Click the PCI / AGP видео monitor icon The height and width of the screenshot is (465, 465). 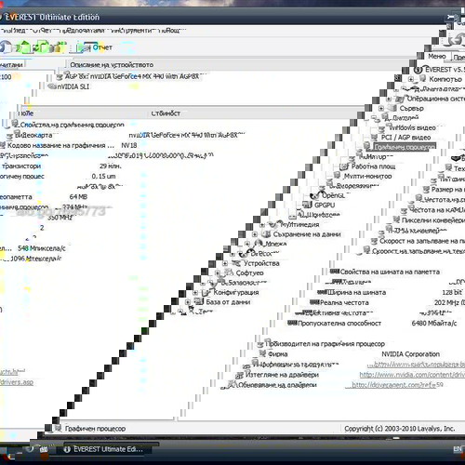(375, 137)
